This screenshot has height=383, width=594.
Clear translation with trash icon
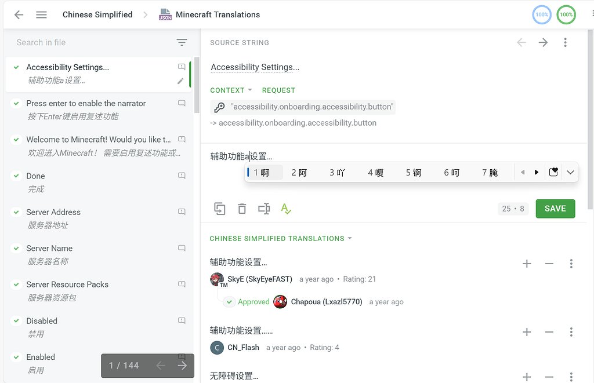click(x=242, y=209)
